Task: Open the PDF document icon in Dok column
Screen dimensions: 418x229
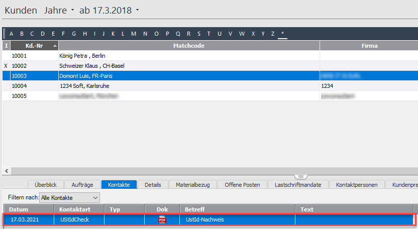Action: [x=162, y=219]
